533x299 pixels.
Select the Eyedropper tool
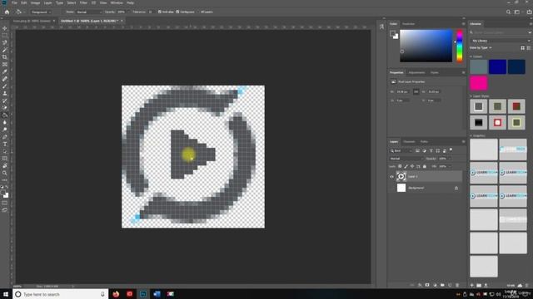click(x=5, y=72)
